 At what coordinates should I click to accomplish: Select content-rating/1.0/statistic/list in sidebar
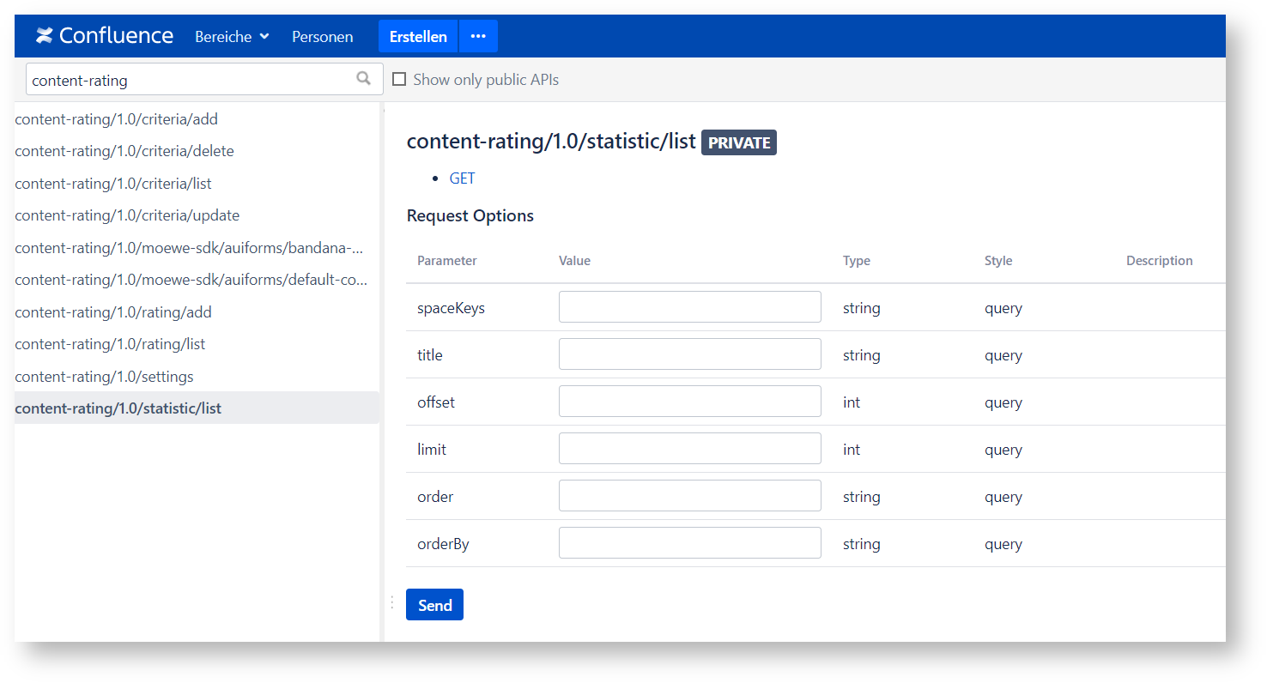click(x=118, y=408)
